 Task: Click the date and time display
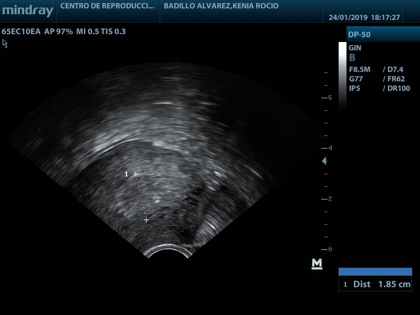coord(364,17)
